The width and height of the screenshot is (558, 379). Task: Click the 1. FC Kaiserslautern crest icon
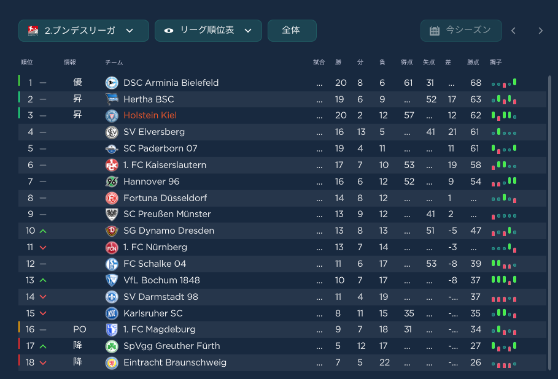[112, 165]
